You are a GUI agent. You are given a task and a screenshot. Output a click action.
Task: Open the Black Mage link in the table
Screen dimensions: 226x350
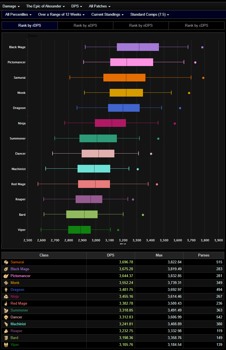[x=20, y=269]
